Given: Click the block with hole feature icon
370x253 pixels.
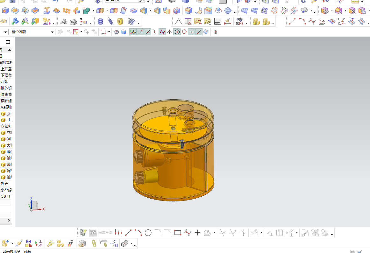Looking at the screenshot, I should tap(5, 11).
